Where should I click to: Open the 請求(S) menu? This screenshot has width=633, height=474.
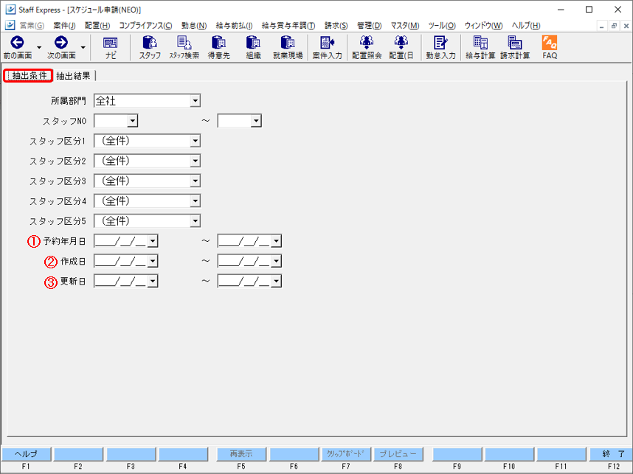click(336, 25)
